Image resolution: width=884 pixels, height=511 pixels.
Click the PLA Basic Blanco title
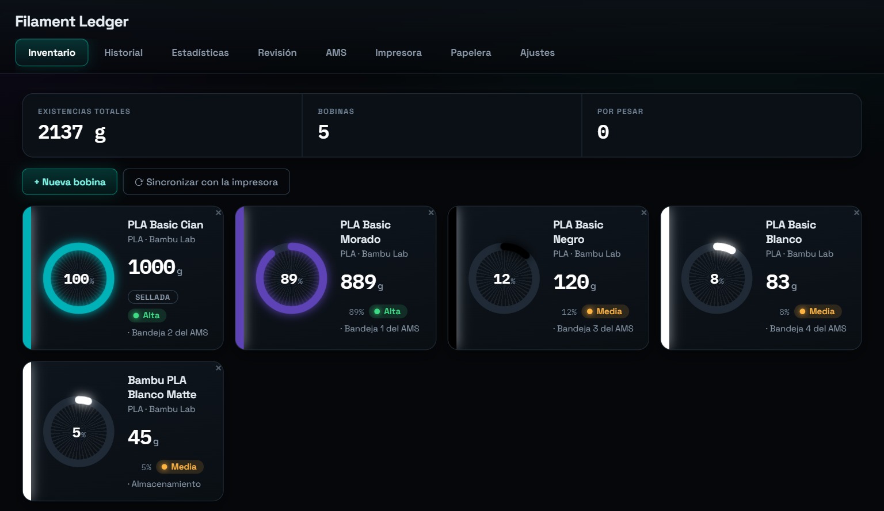coord(791,232)
